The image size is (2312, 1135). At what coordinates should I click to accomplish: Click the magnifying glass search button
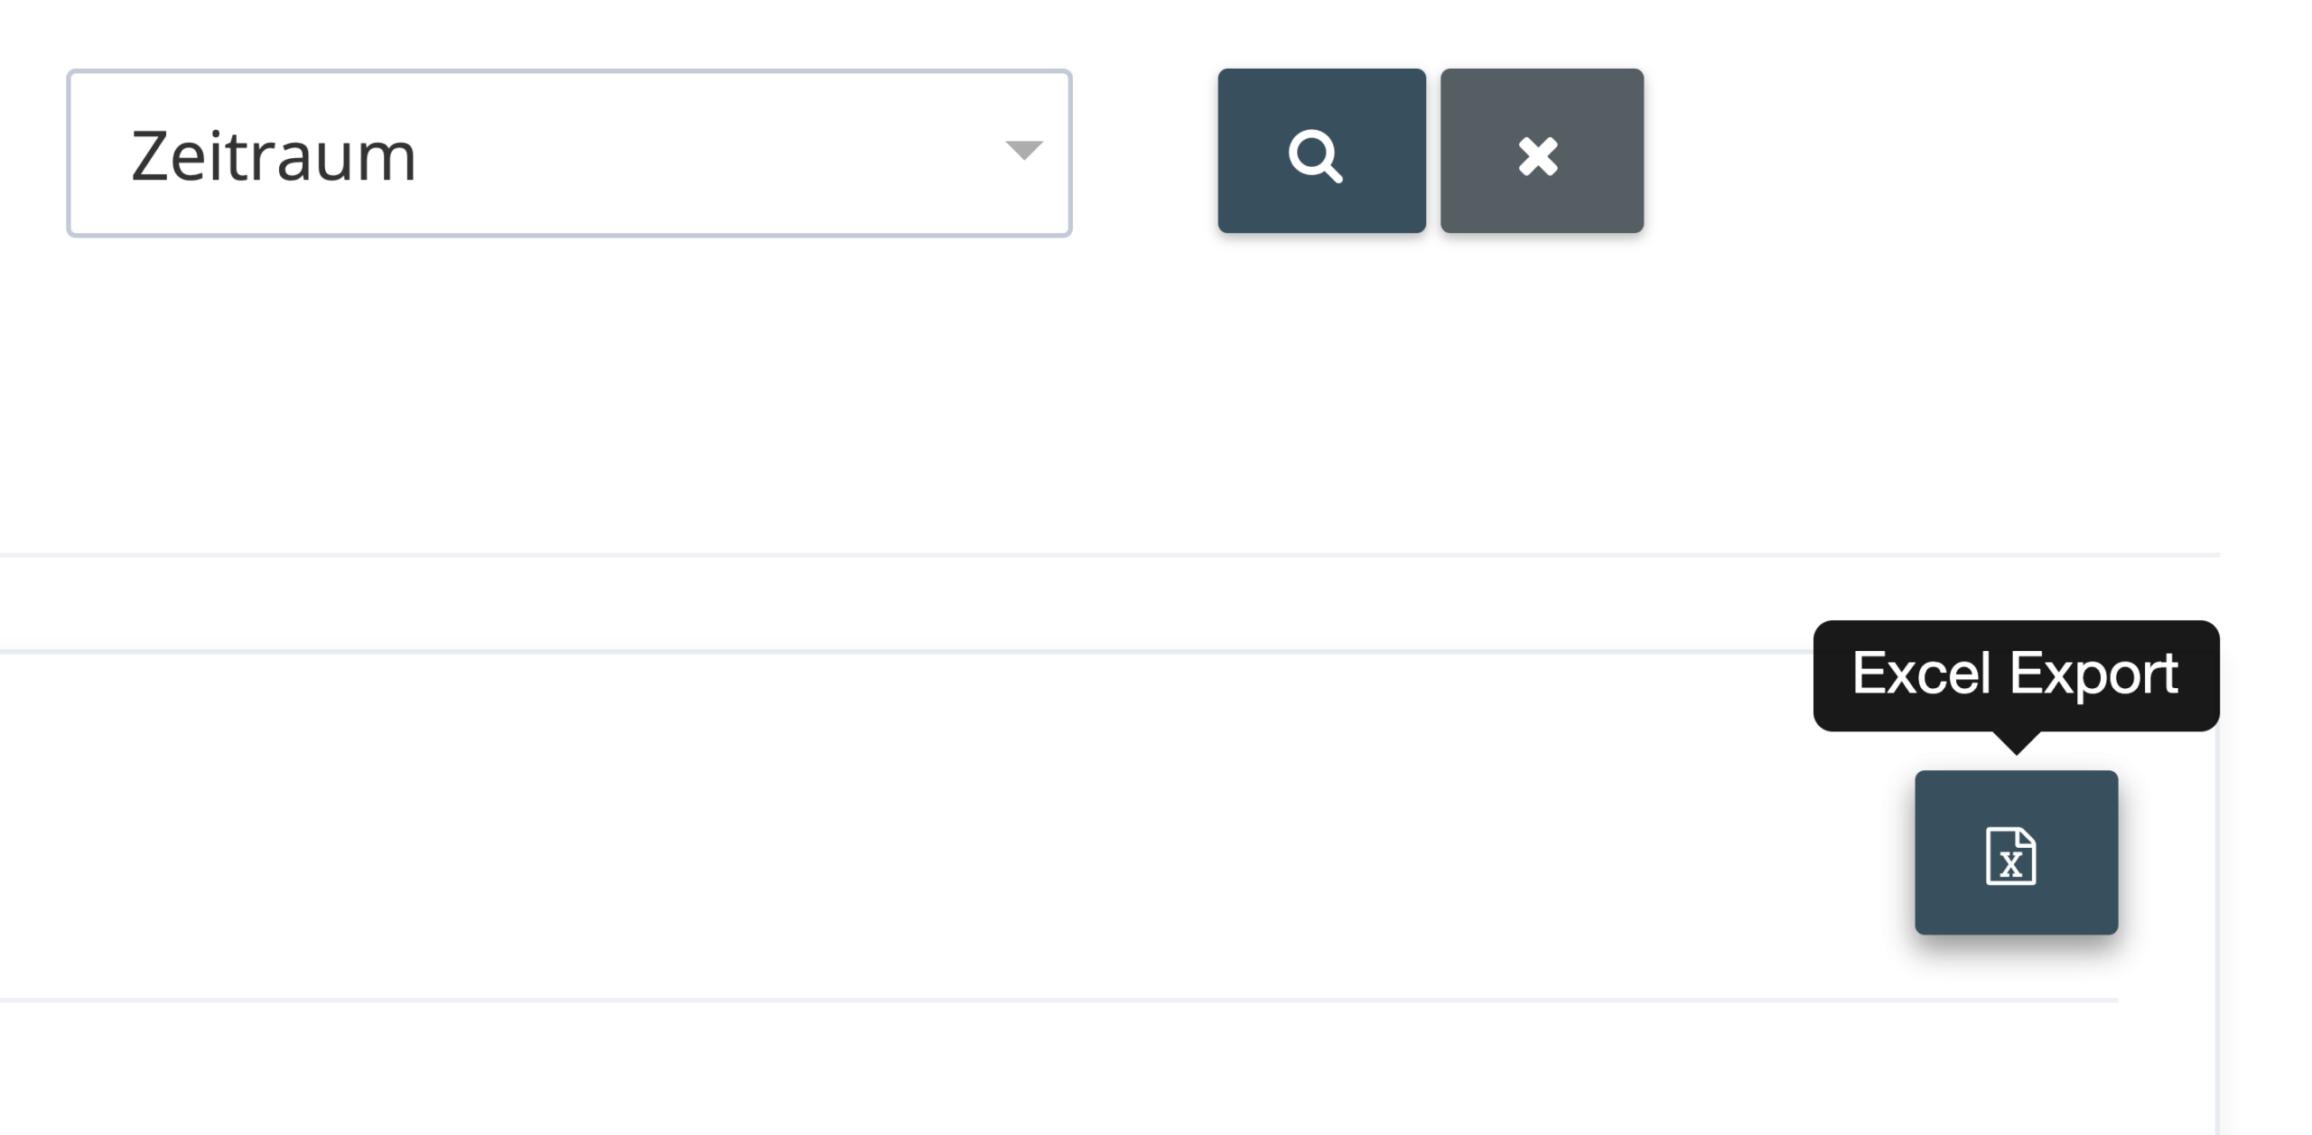(x=1321, y=151)
